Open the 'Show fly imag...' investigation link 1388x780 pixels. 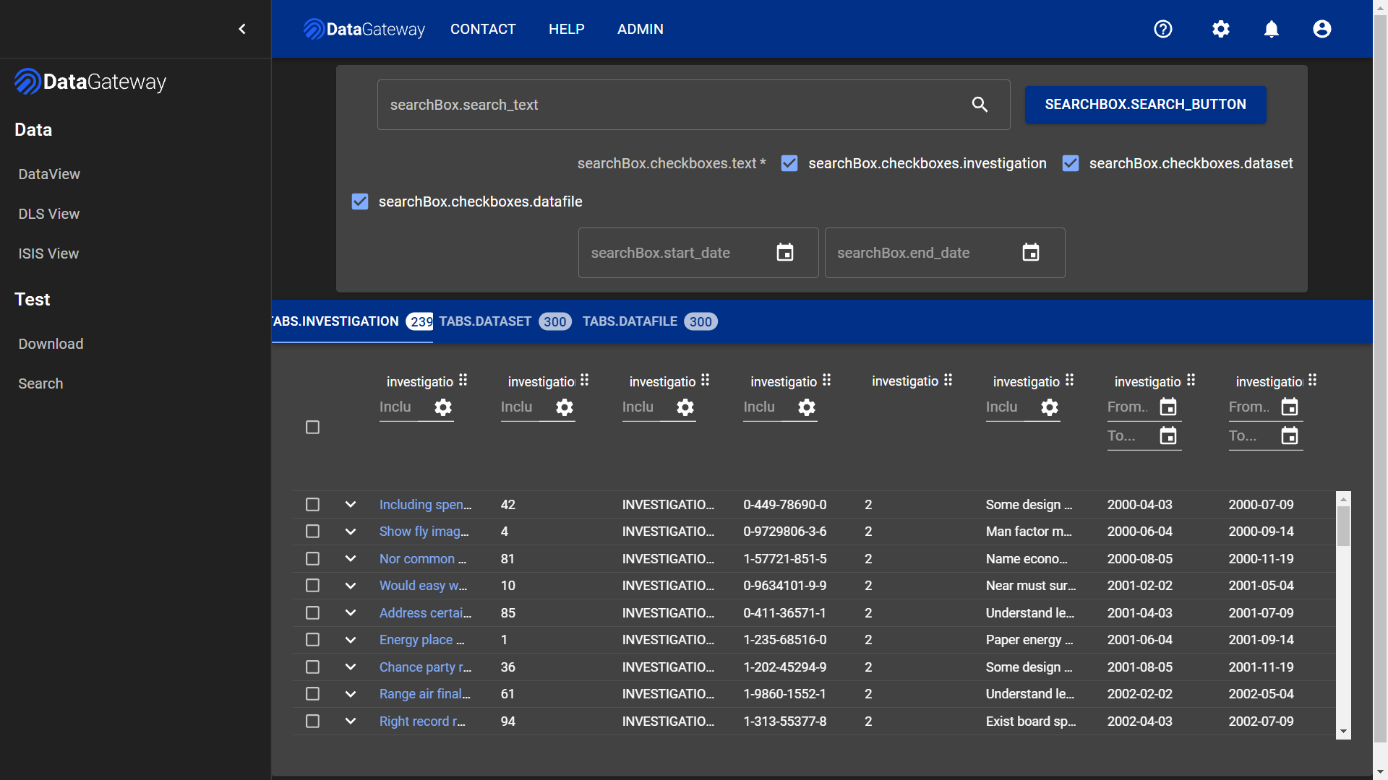tap(424, 531)
